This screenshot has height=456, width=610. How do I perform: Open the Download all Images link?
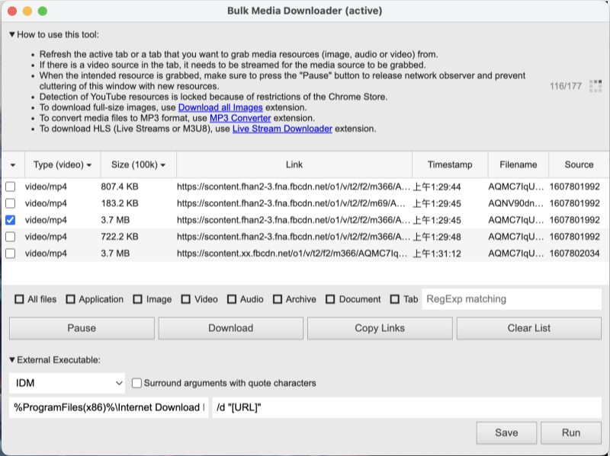tap(220, 107)
